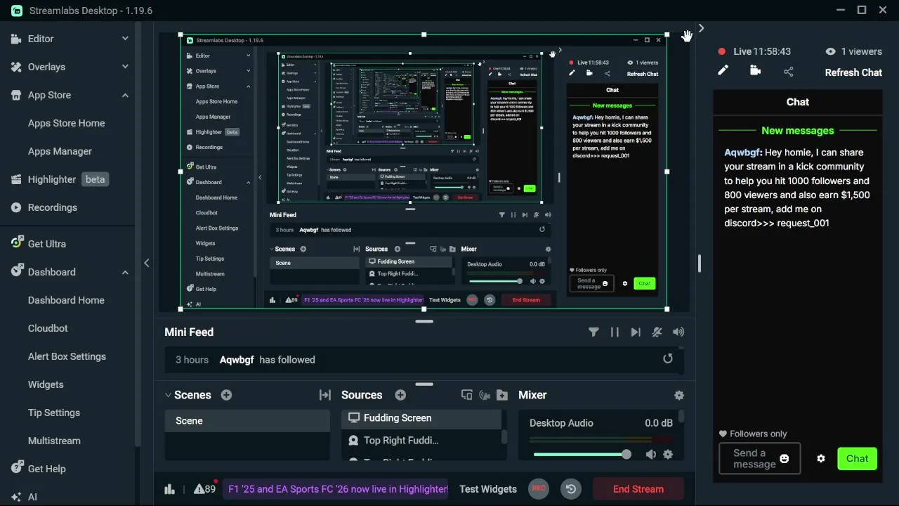
Task: Open the emoji picker in chat input
Action: (x=785, y=459)
